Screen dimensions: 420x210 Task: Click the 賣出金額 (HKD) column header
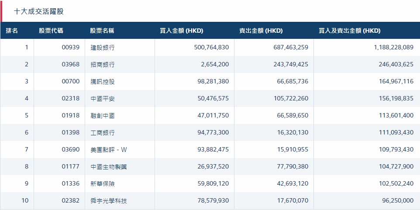261,31
